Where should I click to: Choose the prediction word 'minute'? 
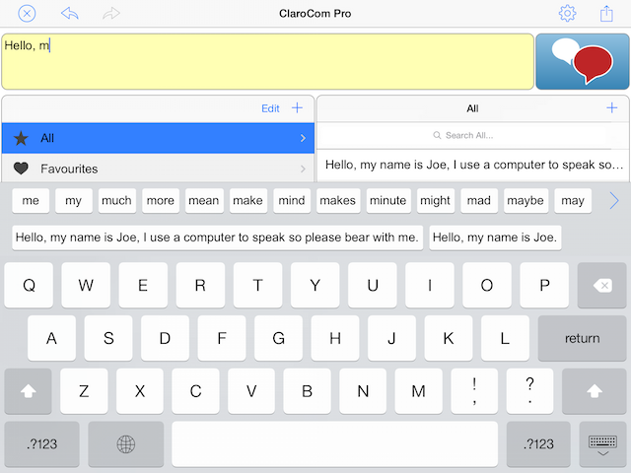point(388,200)
